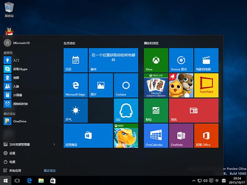Open the Xbox dragon game tile
The height and width of the screenshot is (185, 247).
click(126, 136)
